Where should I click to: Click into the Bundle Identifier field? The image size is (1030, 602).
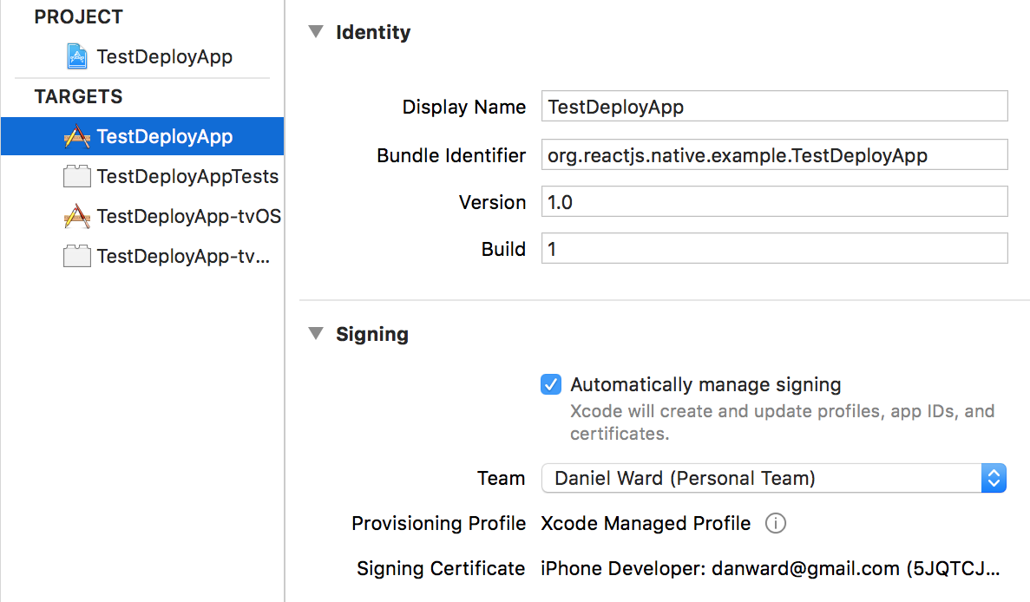[x=774, y=155]
